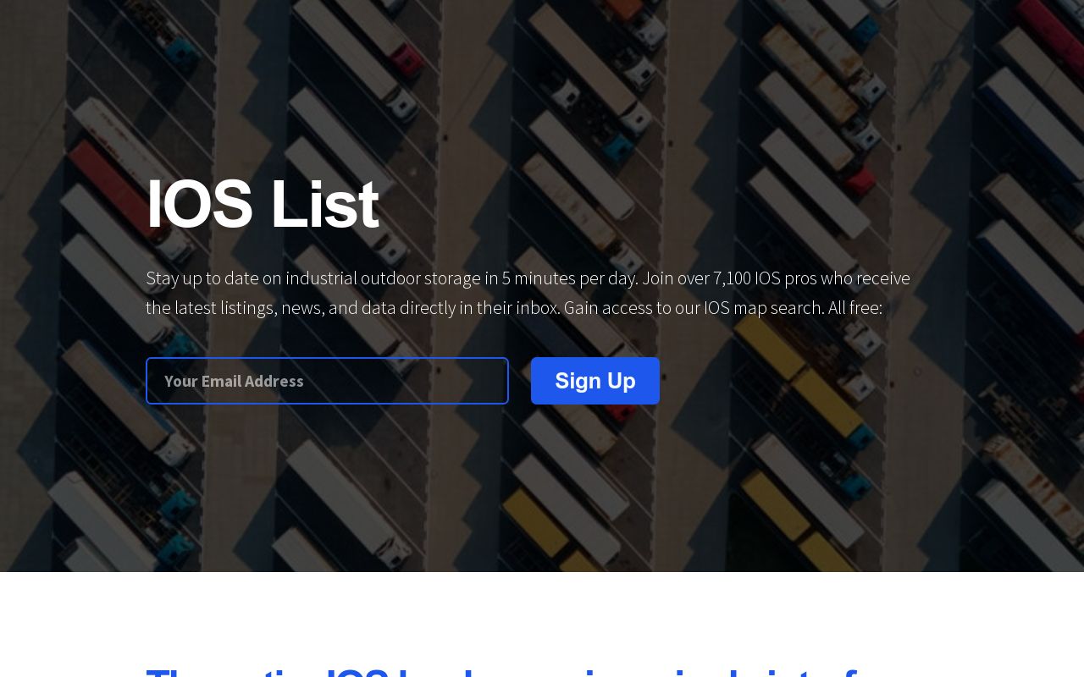Click the "Gain access to our" text
Image resolution: width=1084 pixels, height=677 pixels.
pos(632,308)
